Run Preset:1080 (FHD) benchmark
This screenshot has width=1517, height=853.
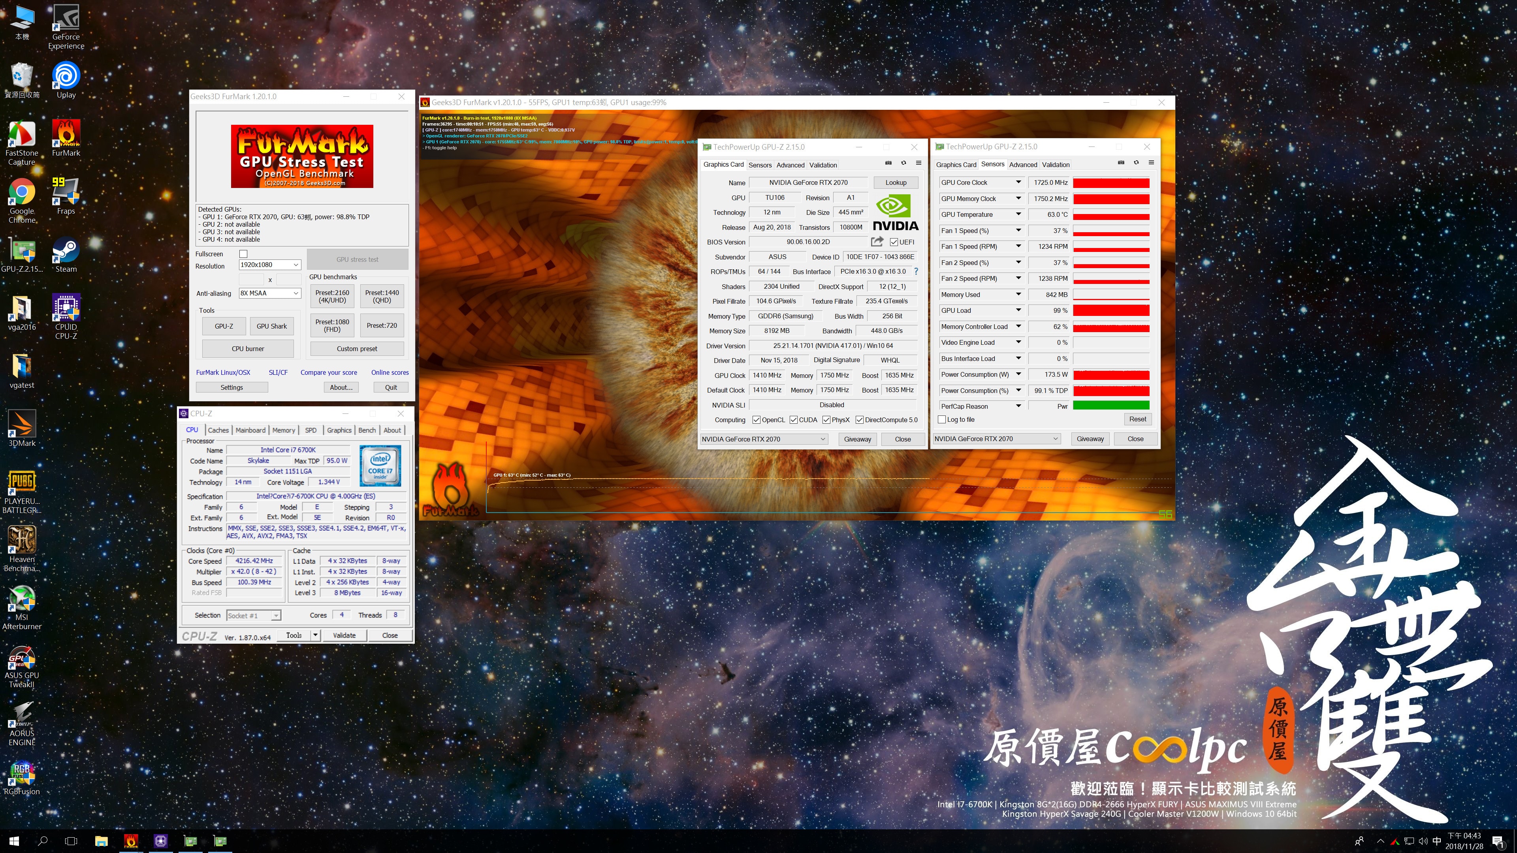click(332, 325)
